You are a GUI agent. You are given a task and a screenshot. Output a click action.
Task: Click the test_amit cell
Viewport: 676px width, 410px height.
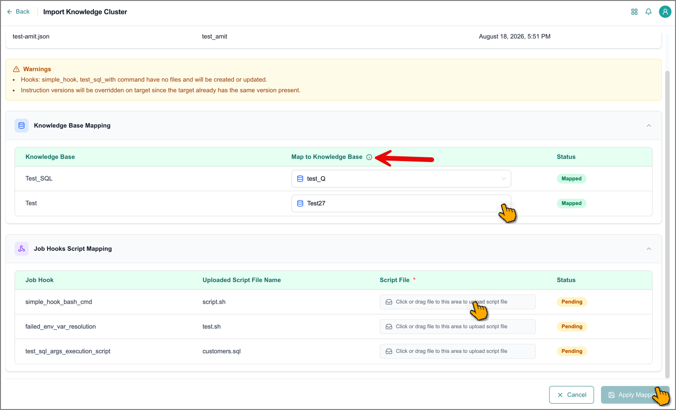pyautogui.click(x=215, y=36)
